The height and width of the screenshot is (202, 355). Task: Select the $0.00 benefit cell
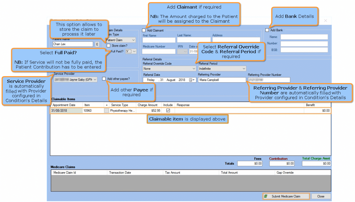318,111
